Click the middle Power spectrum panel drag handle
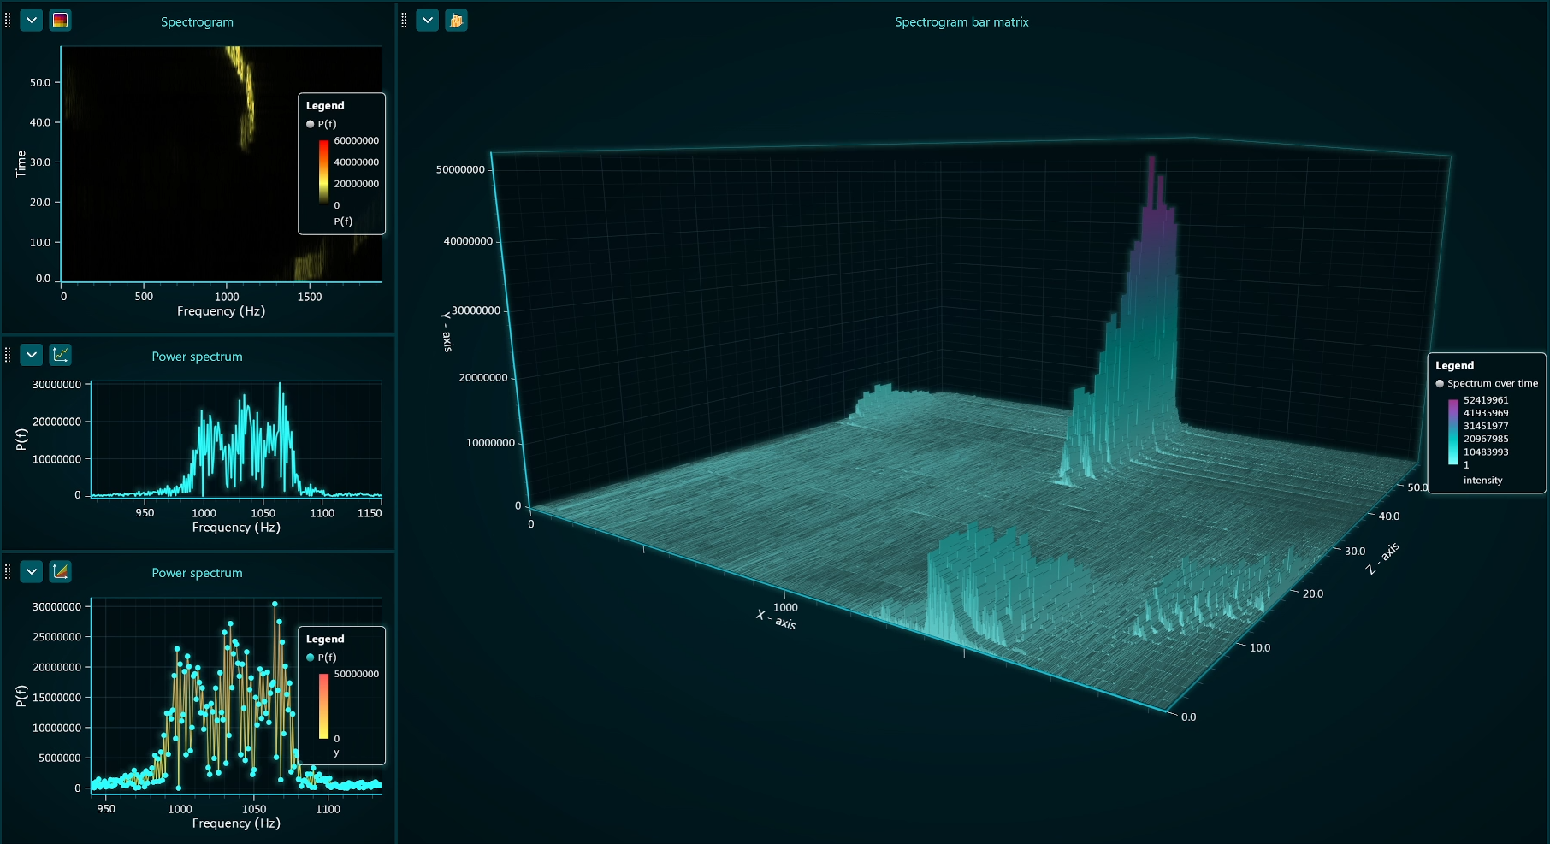The image size is (1550, 844). click(x=8, y=355)
